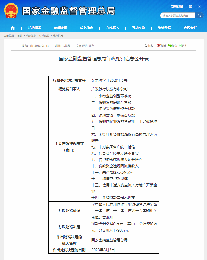Click header cell 行政处罚依据
This screenshot has width=207, height=260.
(x=69, y=211)
